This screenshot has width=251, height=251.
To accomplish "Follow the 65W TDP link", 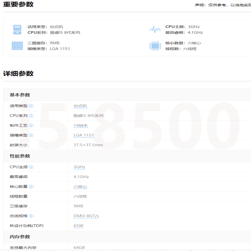I will coord(78,226).
